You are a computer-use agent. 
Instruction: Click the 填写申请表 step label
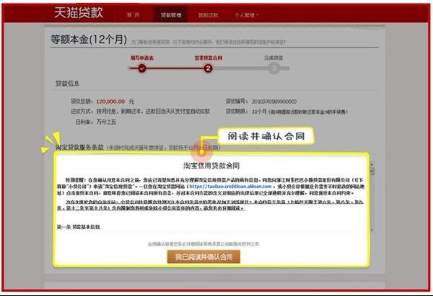click(x=142, y=57)
